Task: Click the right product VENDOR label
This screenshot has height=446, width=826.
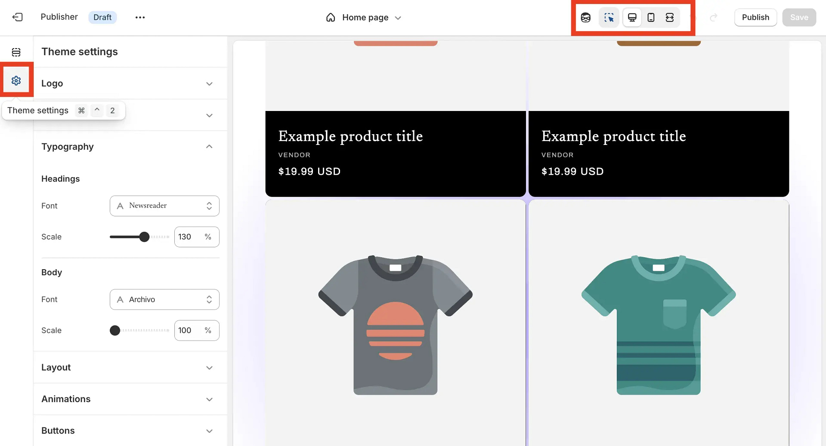Action: (x=557, y=155)
